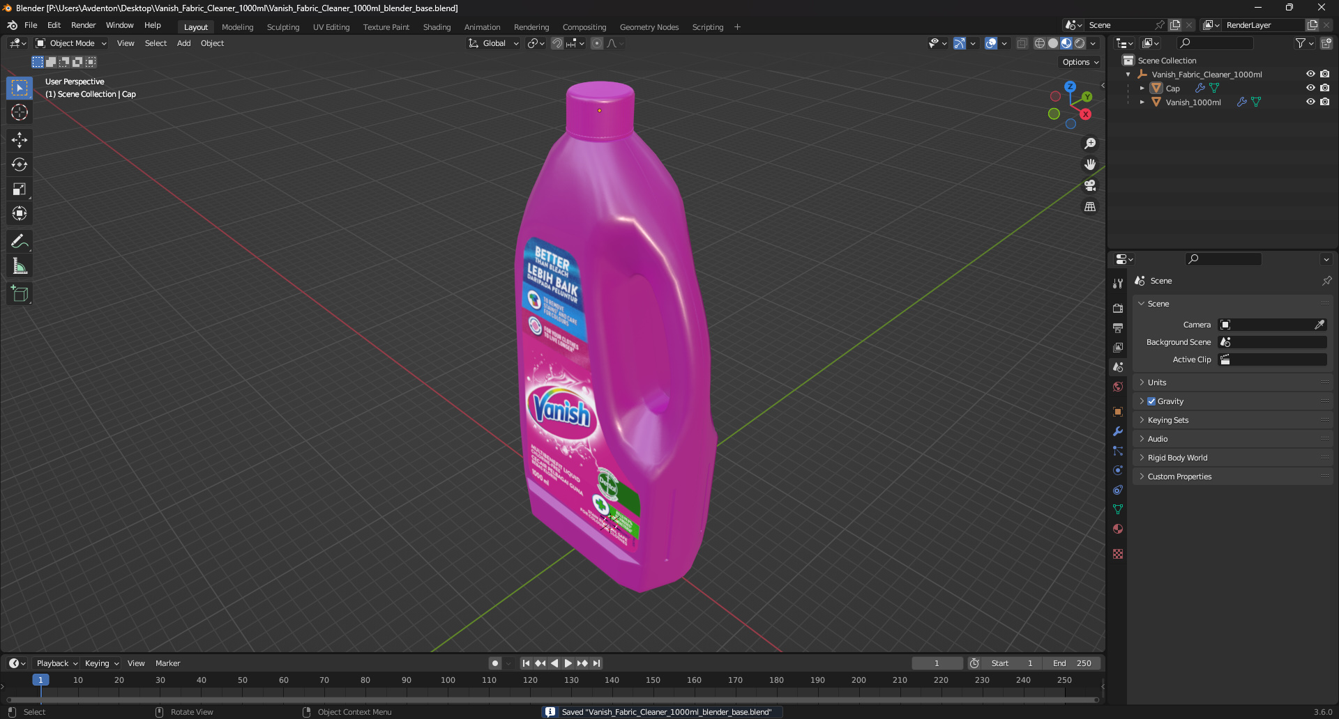Screen dimensions: 1339x719
Task: Open viewport Options dropdown
Action: (1080, 62)
